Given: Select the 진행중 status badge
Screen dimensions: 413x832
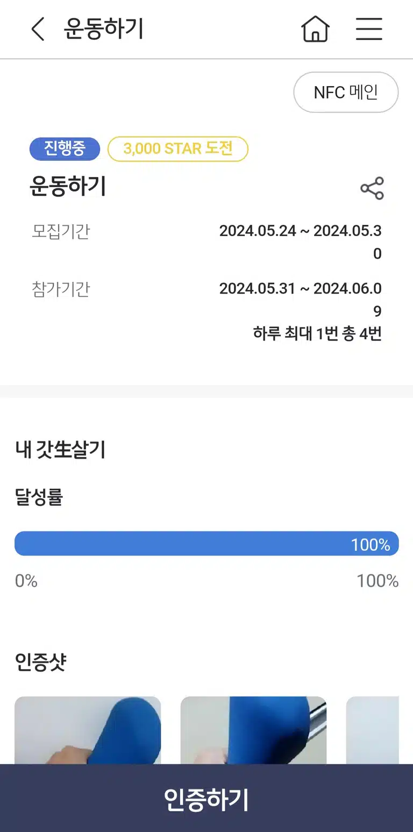Looking at the screenshot, I should point(65,149).
